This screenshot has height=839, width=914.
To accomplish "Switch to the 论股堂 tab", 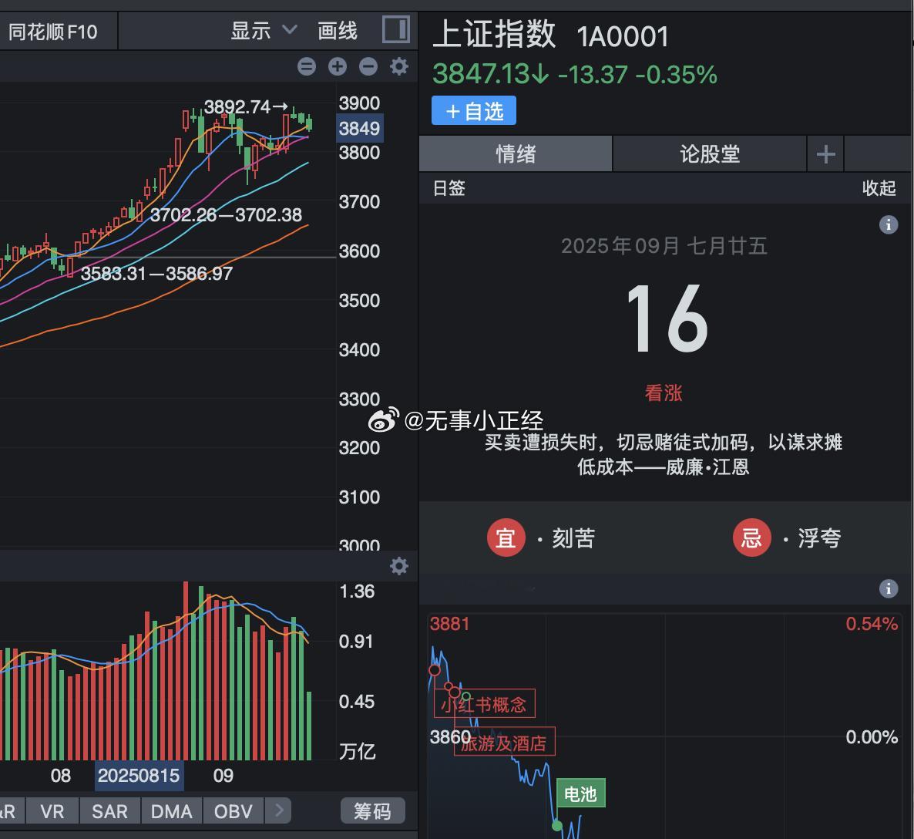I will click(x=710, y=154).
